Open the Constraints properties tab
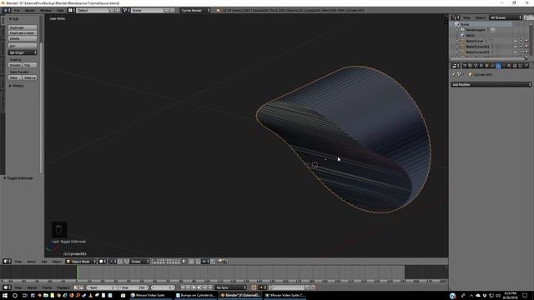This screenshot has width=534, height=300. click(x=492, y=66)
